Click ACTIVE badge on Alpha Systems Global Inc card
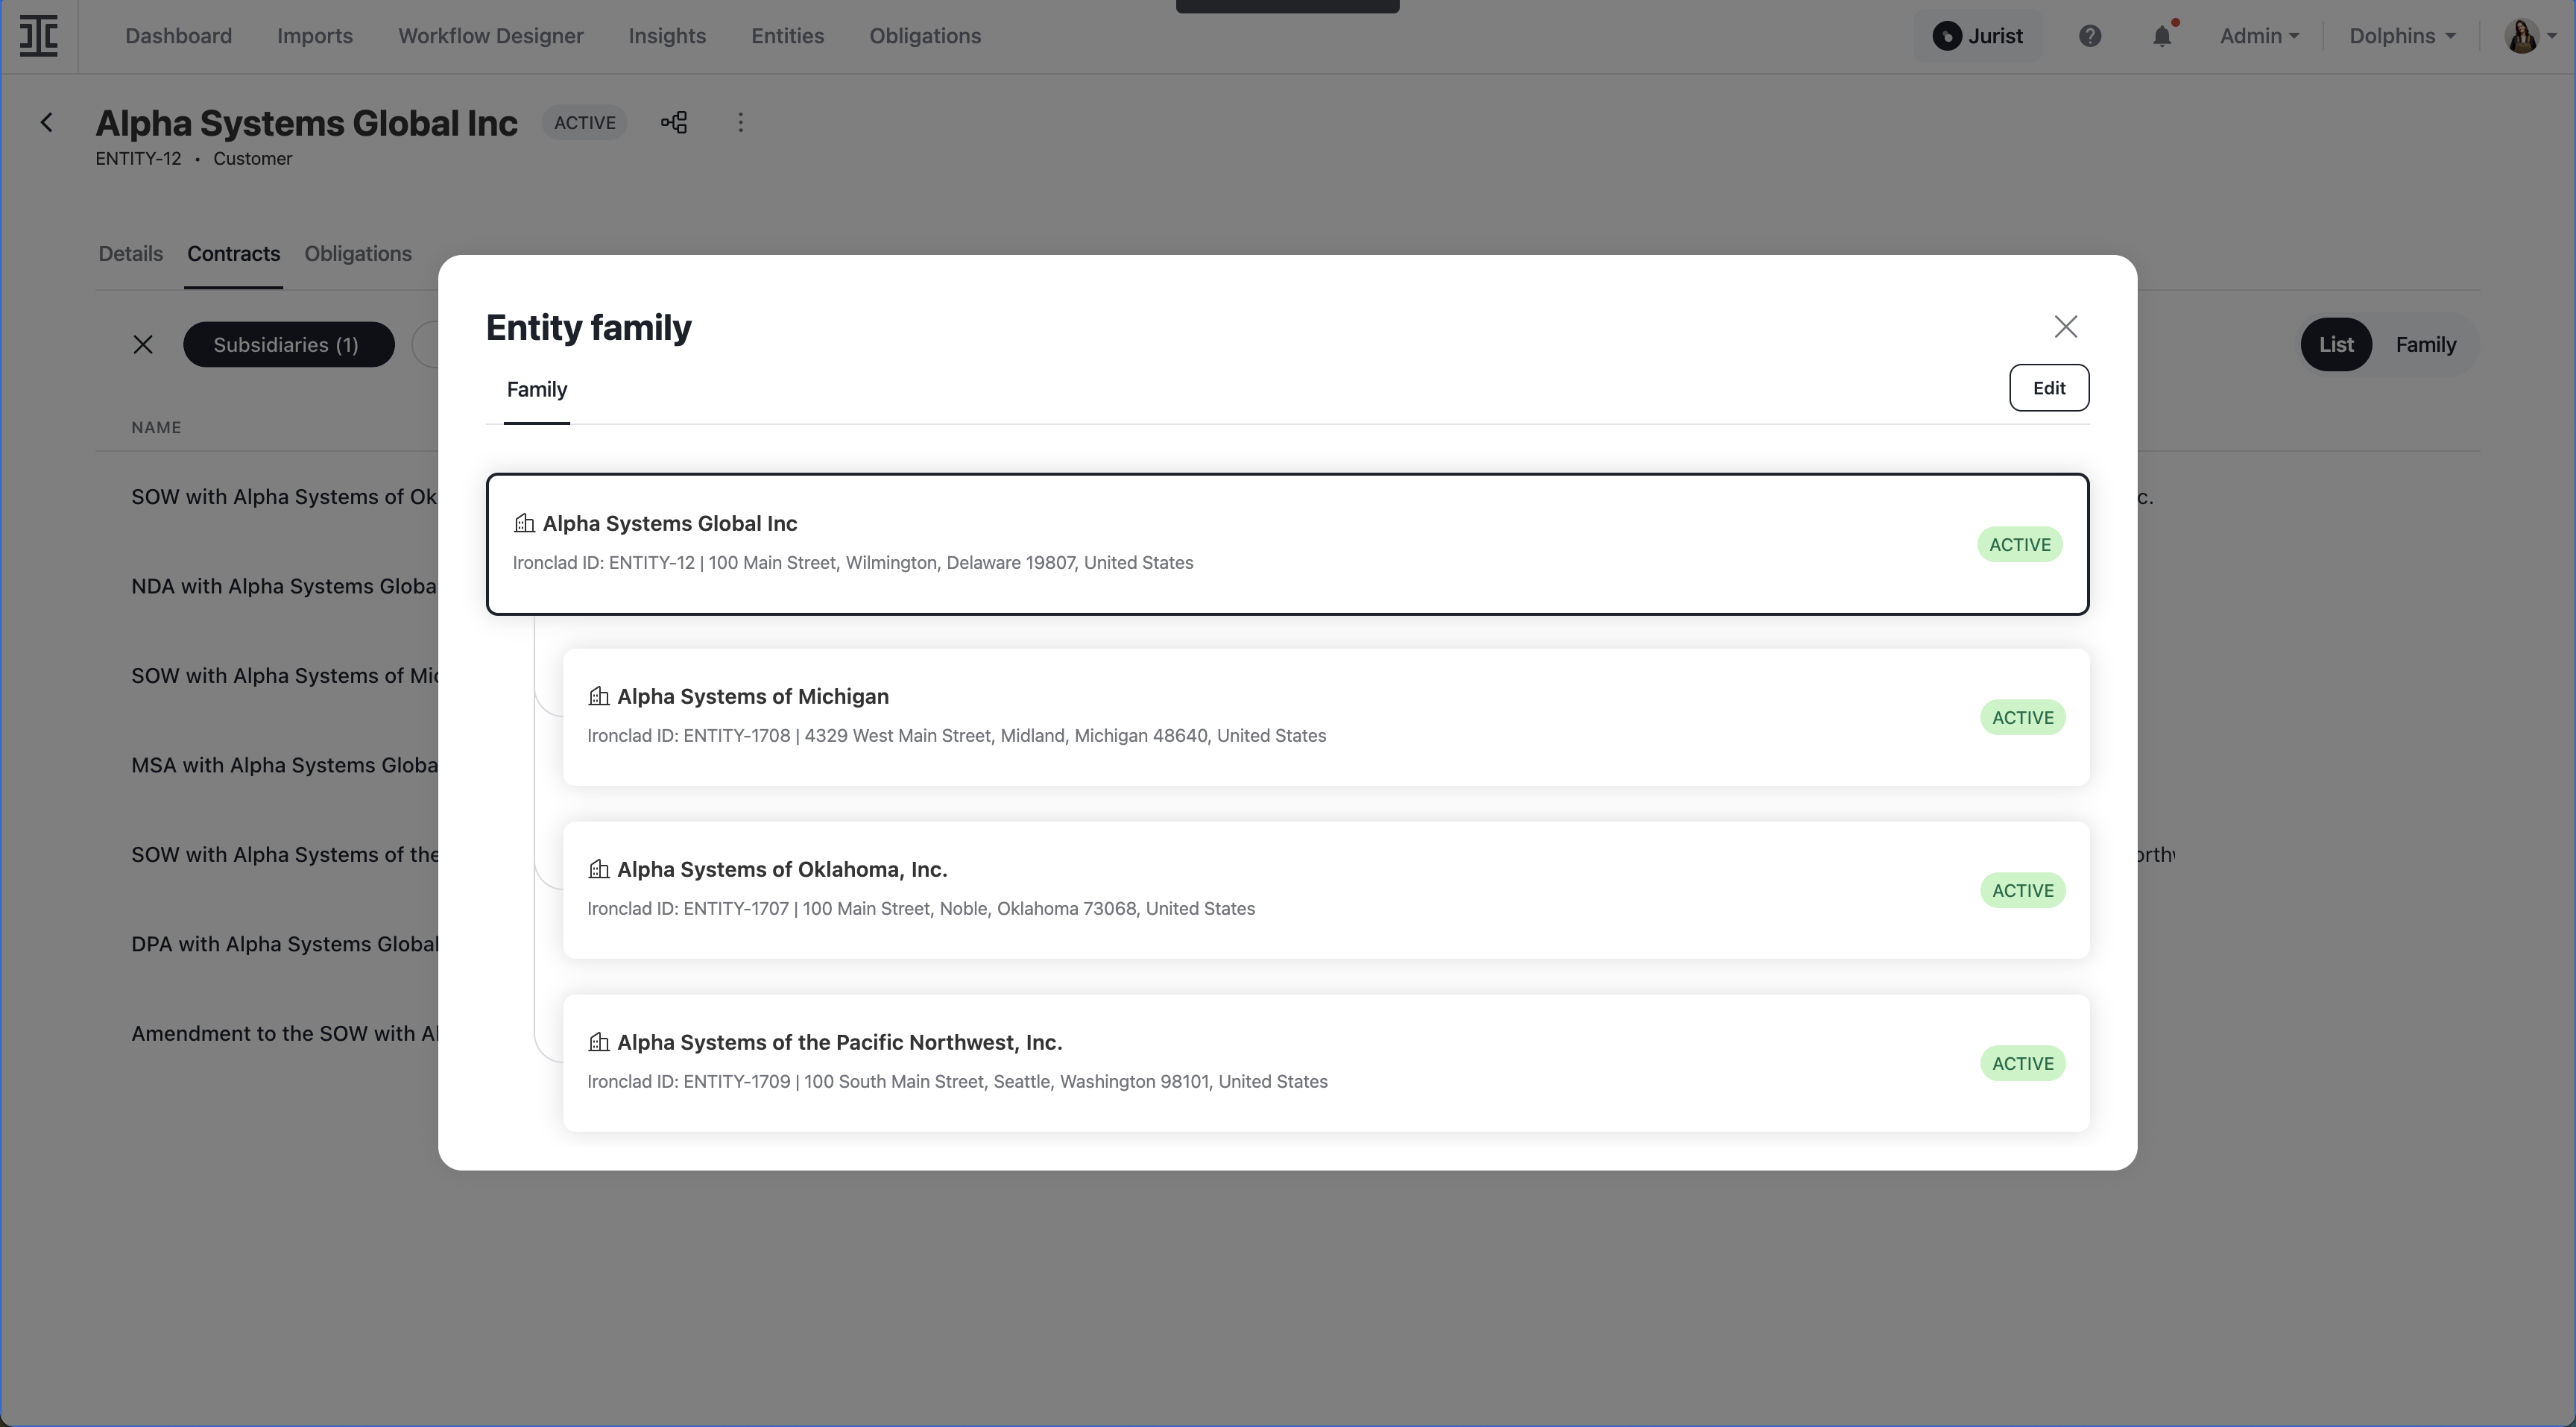The width and height of the screenshot is (2576, 1427). pos(2019,544)
